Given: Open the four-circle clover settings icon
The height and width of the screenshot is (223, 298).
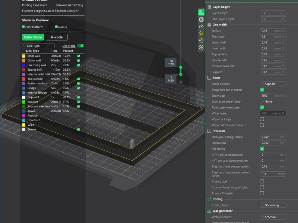Looking at the screenshot, I should [201, 48].
